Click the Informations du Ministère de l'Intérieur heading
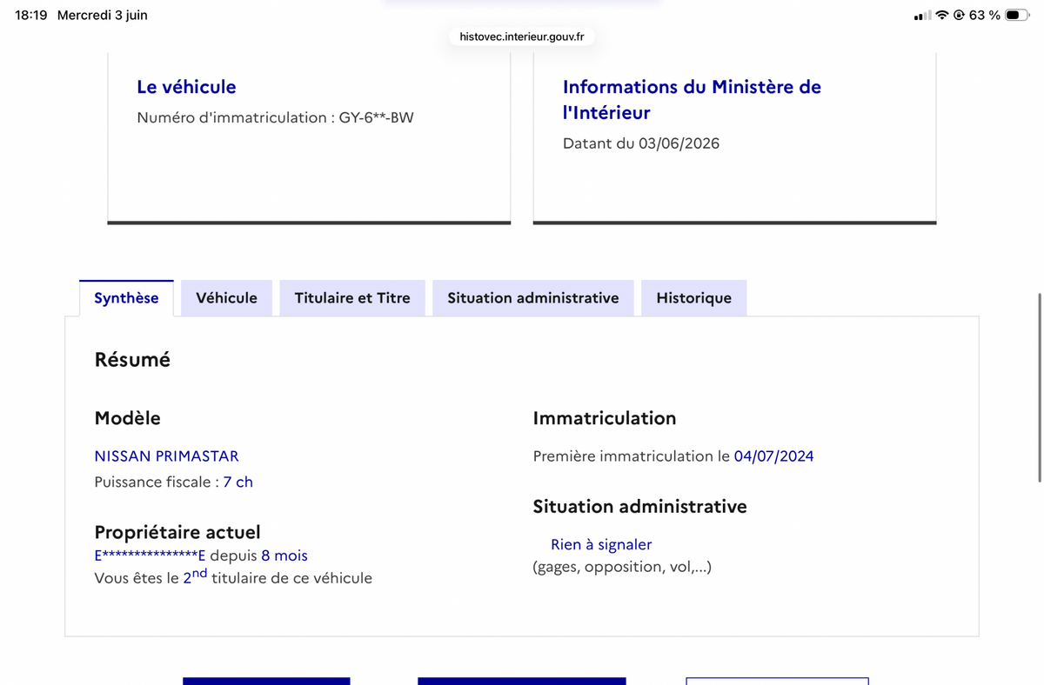Viewport: 1044px width, 685px height. [x=692, y=99]
